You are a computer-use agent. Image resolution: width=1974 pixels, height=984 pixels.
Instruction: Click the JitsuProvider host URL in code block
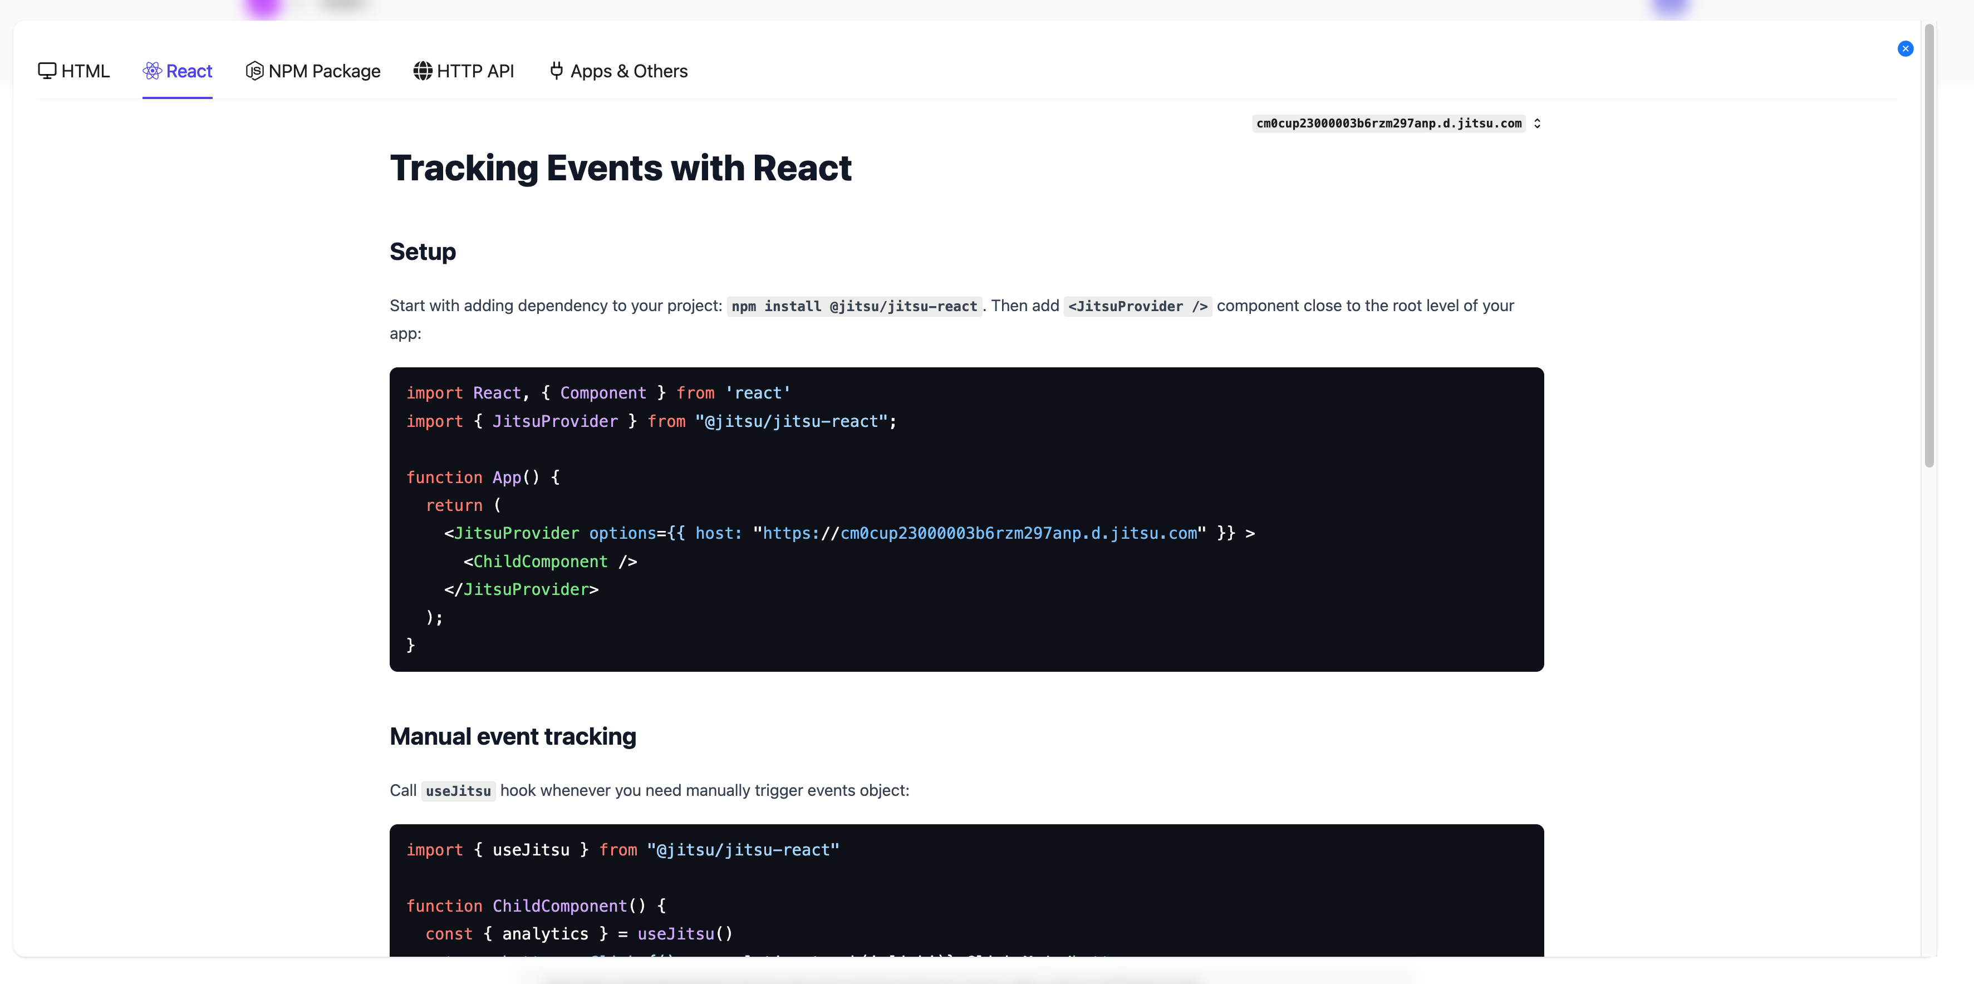pos(979,533)
